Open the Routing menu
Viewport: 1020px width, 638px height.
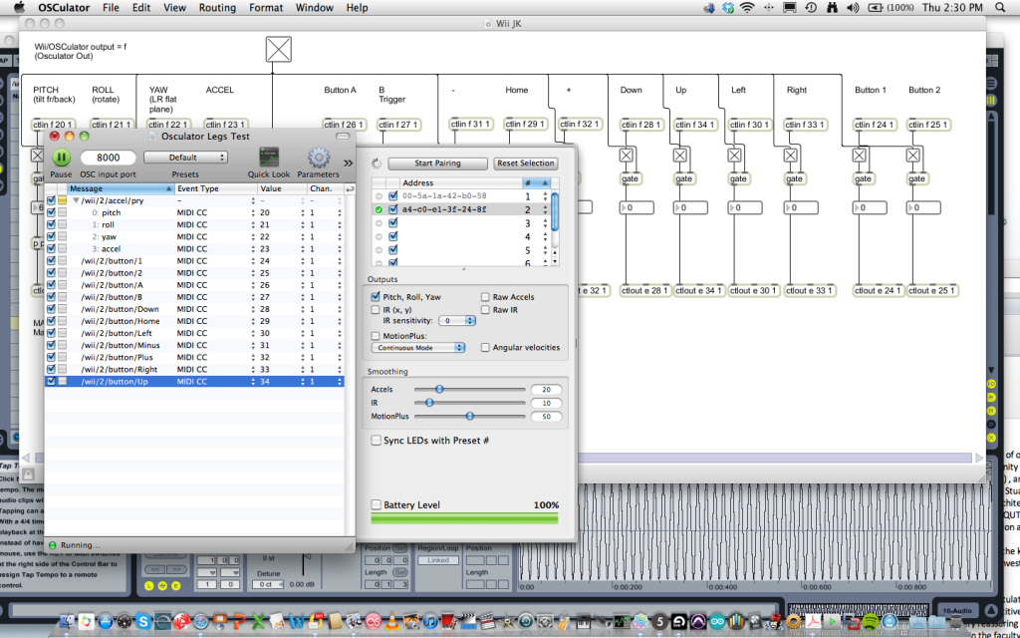click(217, 8)
